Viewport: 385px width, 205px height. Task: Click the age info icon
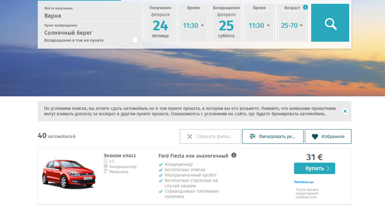click(306, 7)
